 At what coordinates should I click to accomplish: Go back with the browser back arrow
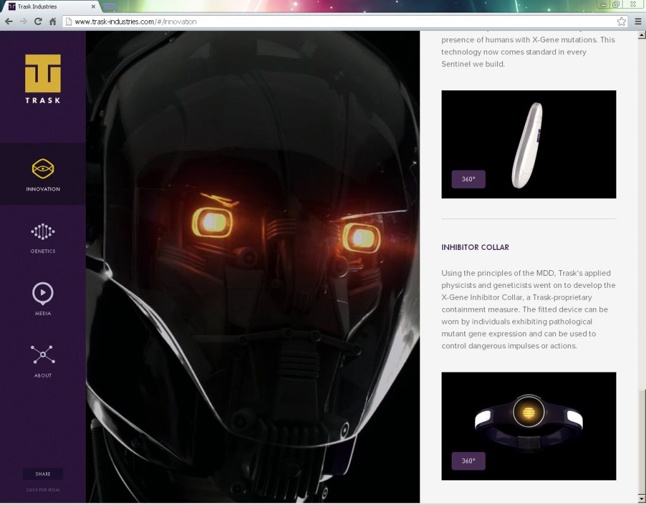point(9,21)
